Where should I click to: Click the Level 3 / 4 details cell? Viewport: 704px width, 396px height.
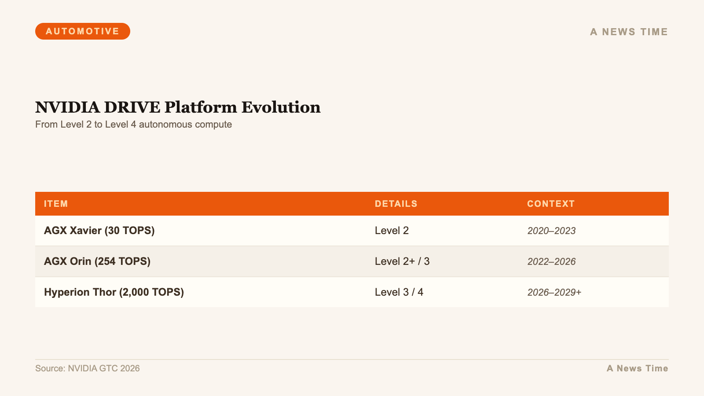click(x=399, y=292)
